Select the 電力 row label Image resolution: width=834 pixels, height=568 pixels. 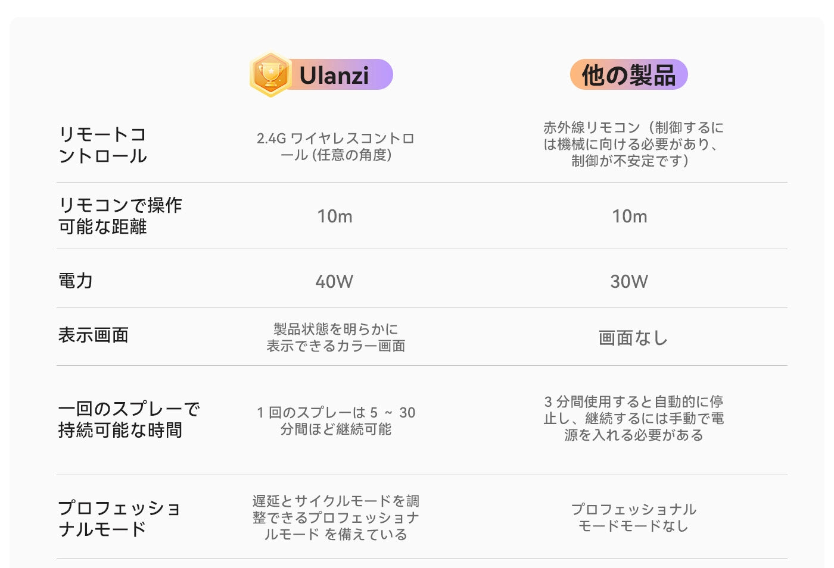(x=75, y=280)
